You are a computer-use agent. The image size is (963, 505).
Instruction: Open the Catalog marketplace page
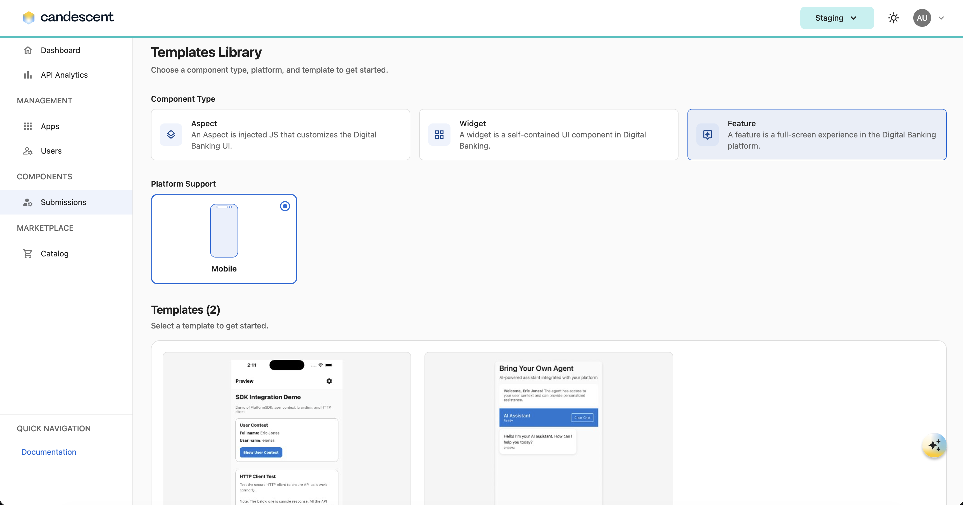pos(66,254)
